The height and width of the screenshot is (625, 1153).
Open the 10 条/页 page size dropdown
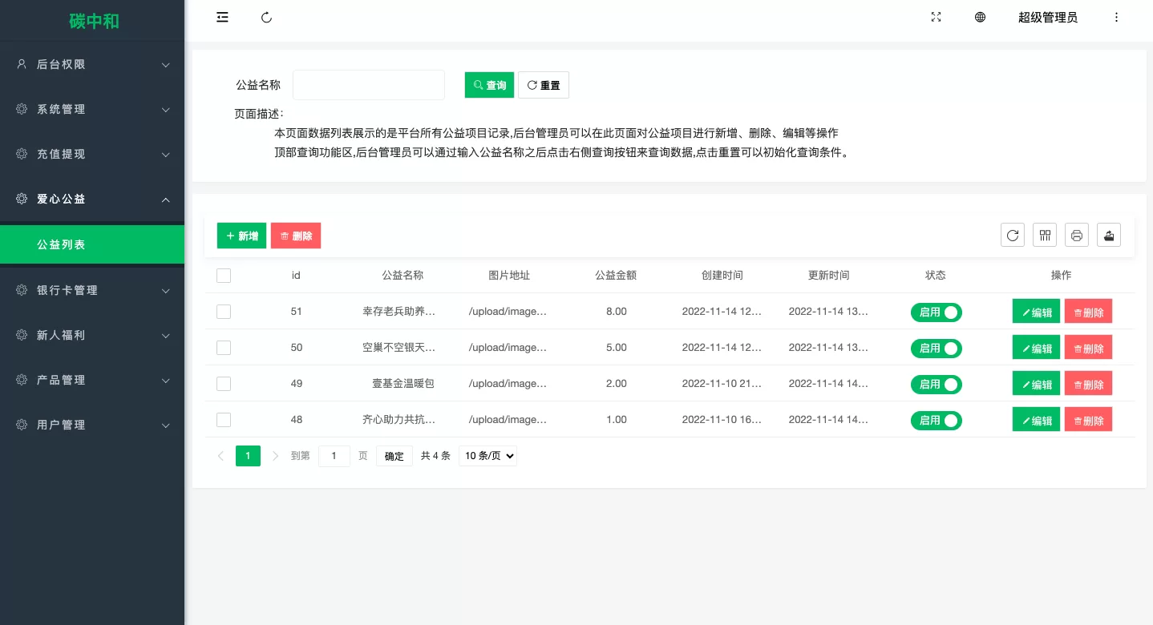point(487,456)
